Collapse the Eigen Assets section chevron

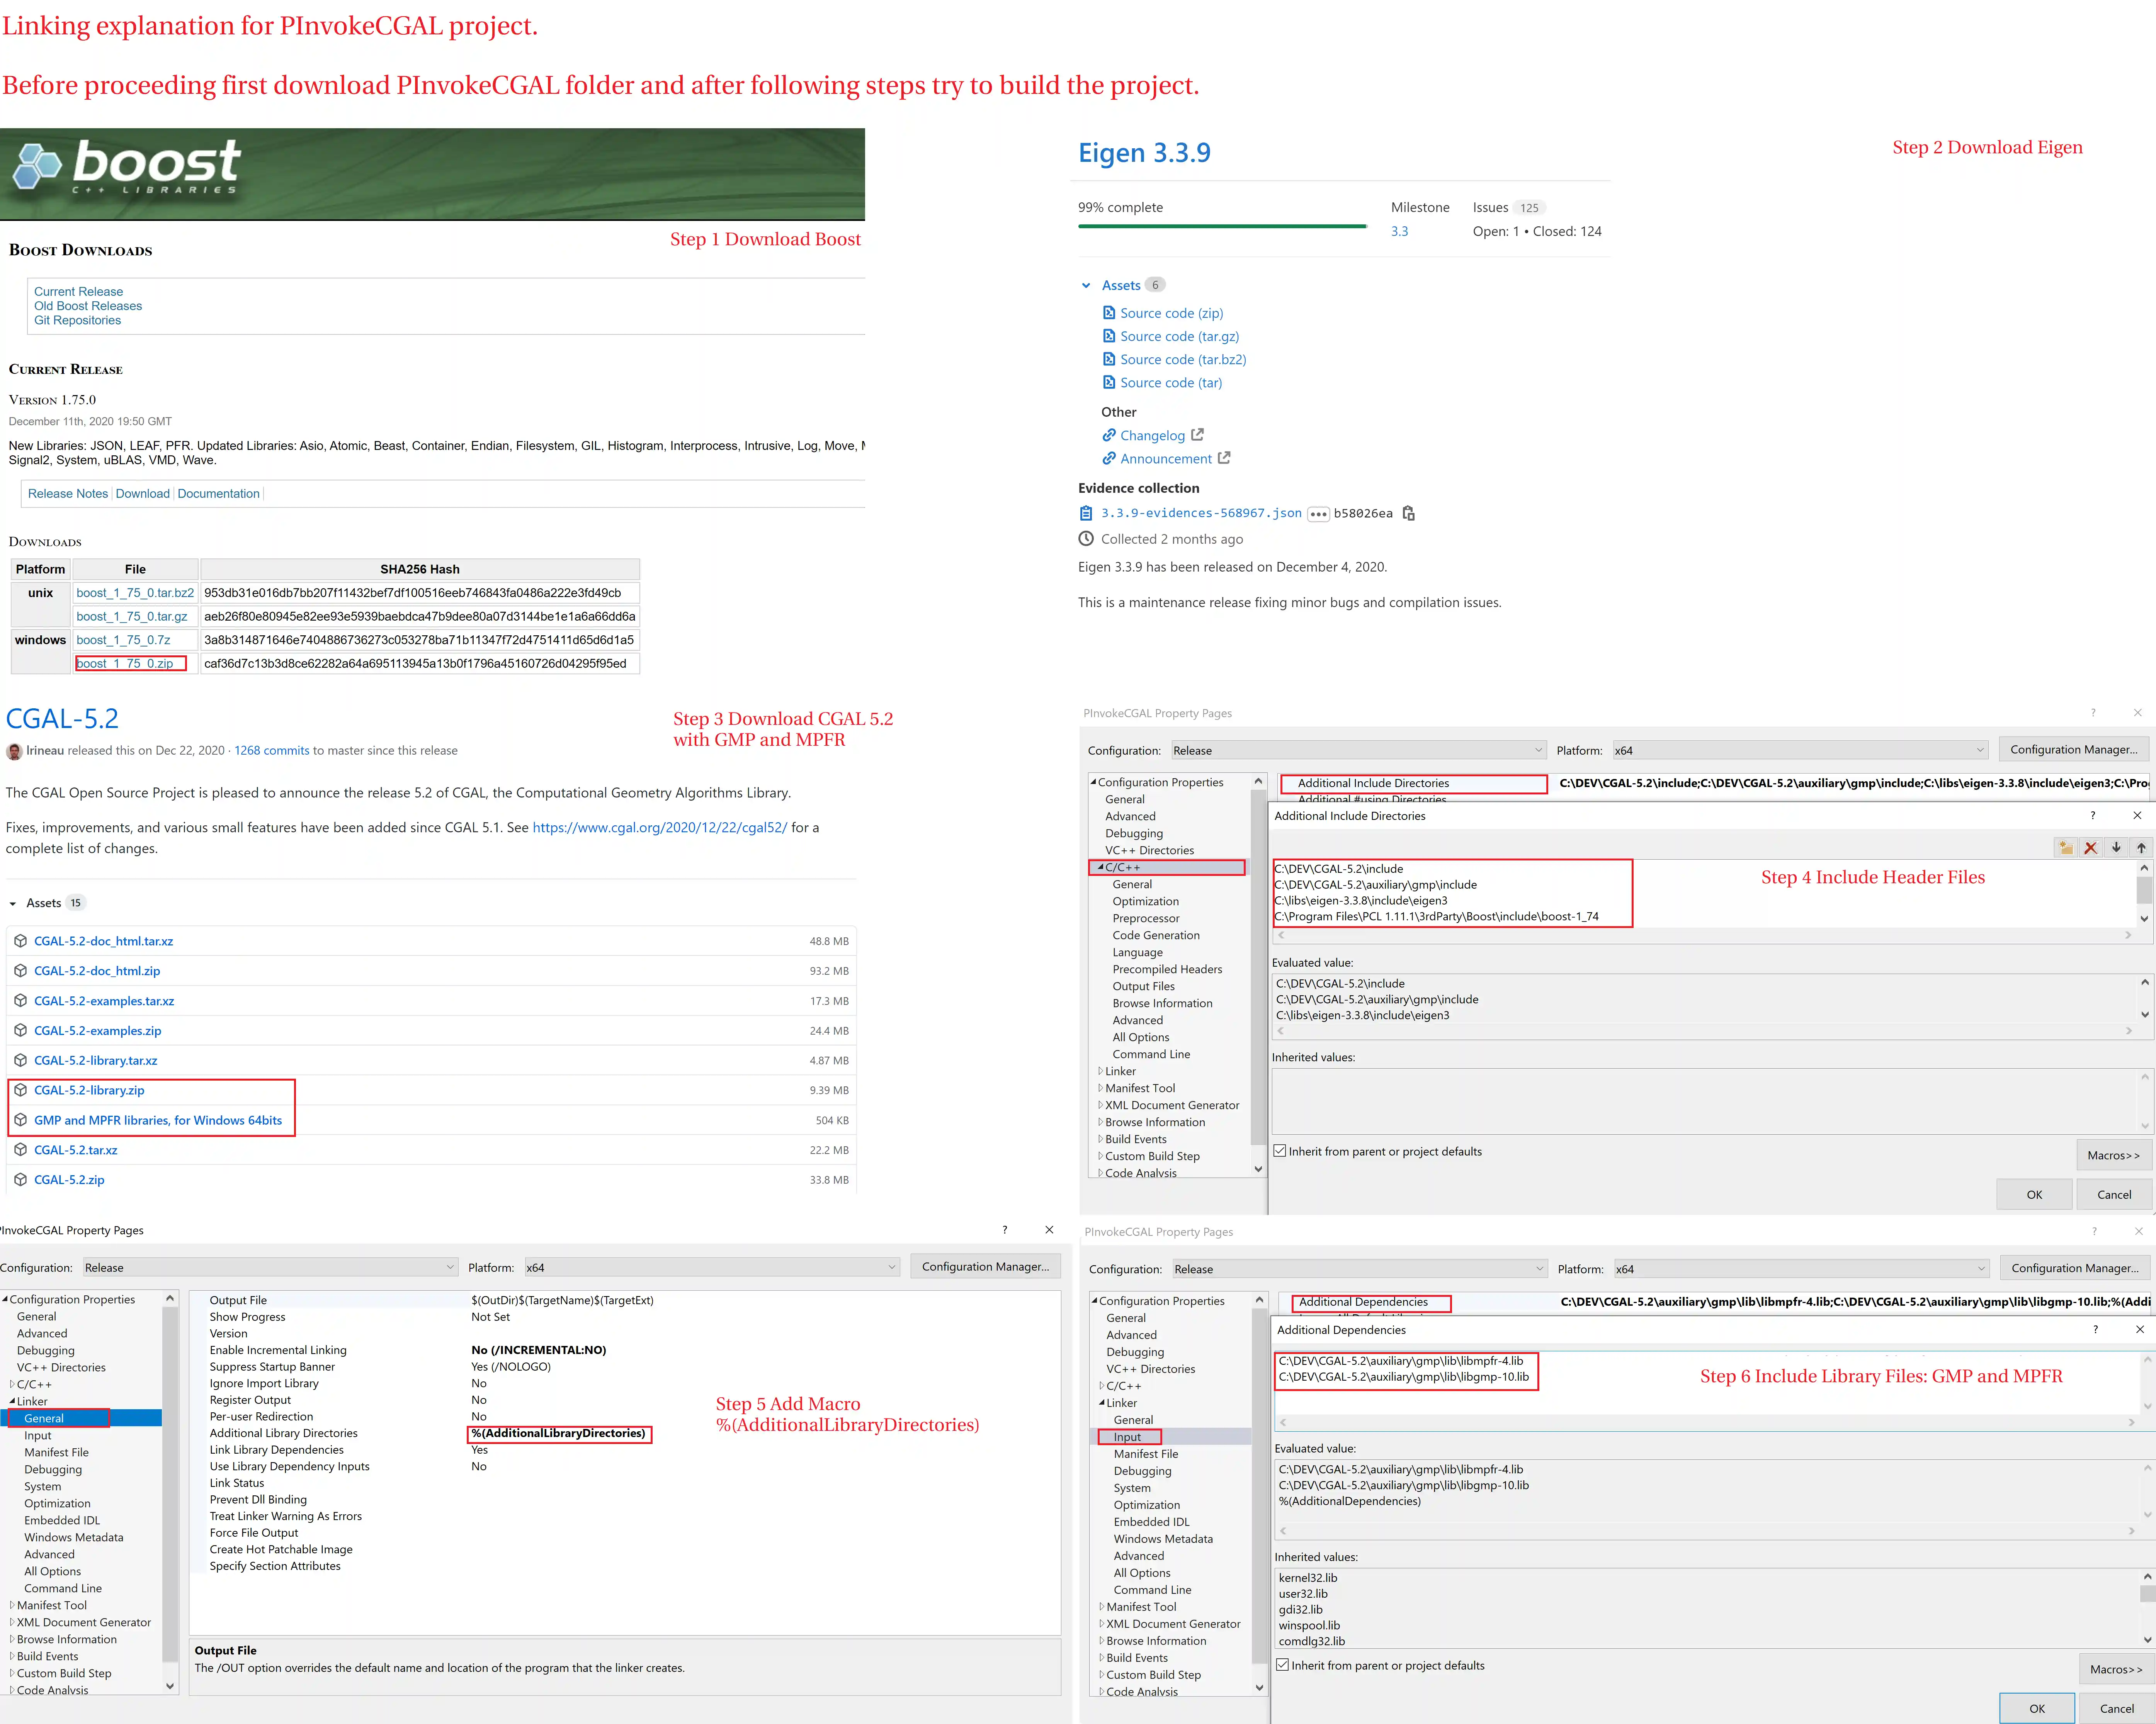[1086, 286]
